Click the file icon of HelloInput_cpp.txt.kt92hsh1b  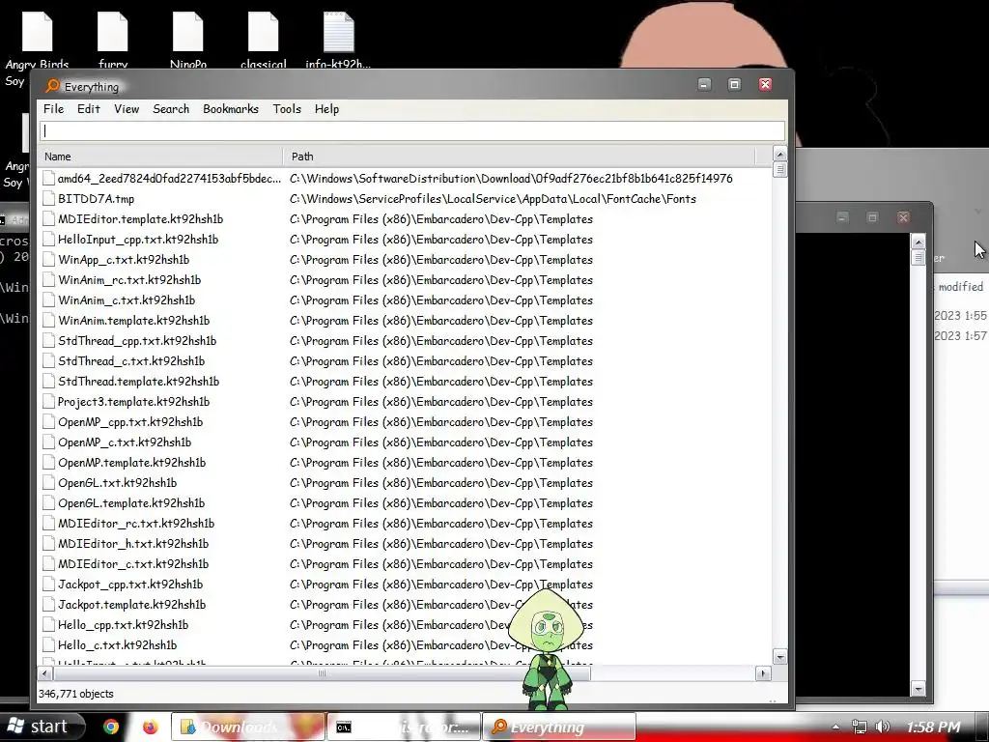coord(48,240)
